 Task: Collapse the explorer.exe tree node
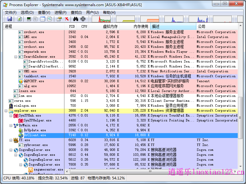click(6, 111)
